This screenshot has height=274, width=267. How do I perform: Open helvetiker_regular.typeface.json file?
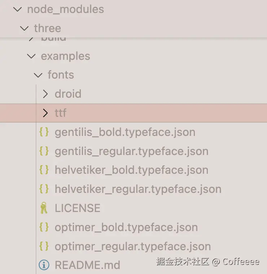pos(138,189)
